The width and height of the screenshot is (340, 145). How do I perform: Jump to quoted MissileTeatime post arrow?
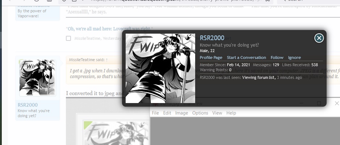click(107, 60)
